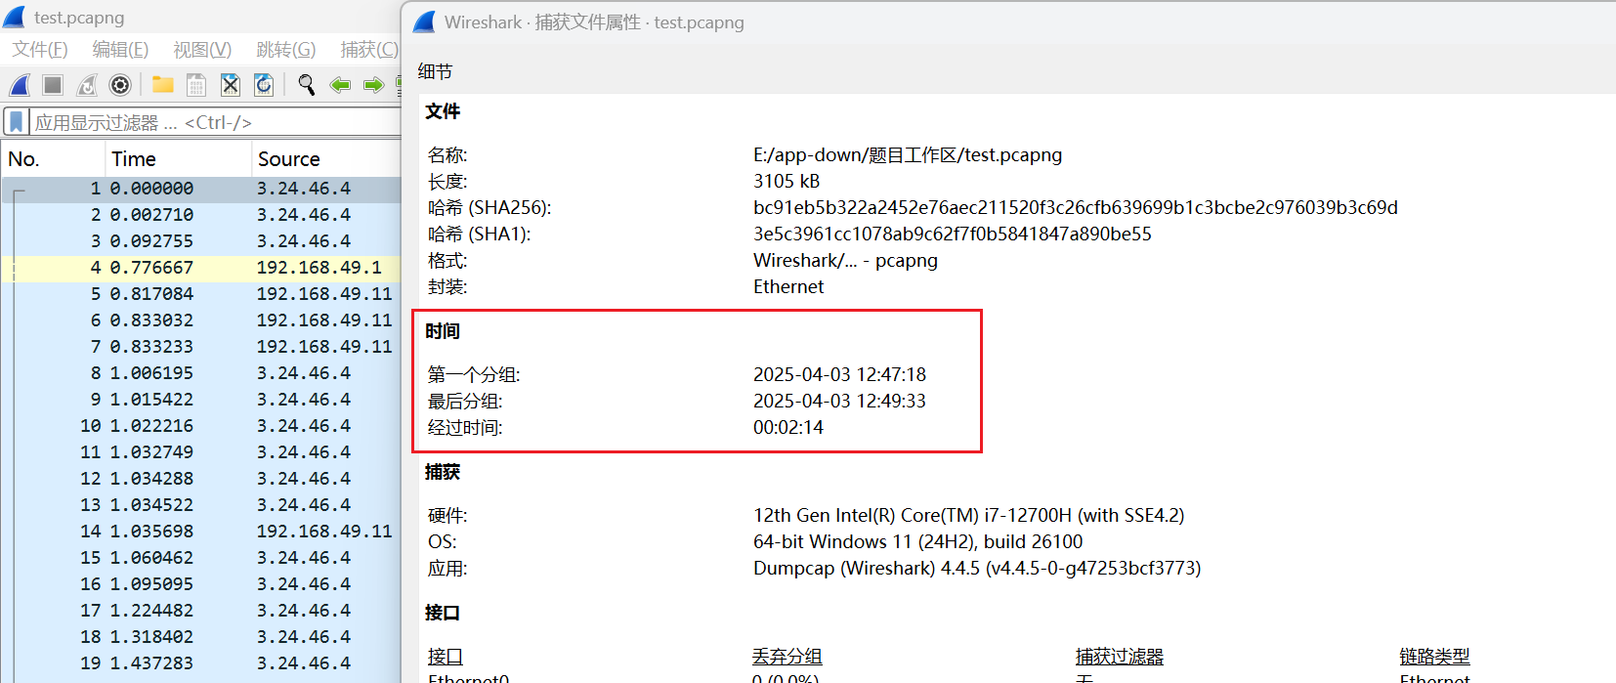Sort packets by the Source column header
The height and width of the screenshot is (683, 1616).
coord(289,158)
